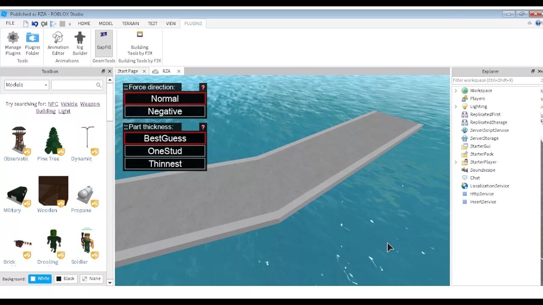Set toolbox background to White
Viewport: 543px width, 305px height.
40,279
